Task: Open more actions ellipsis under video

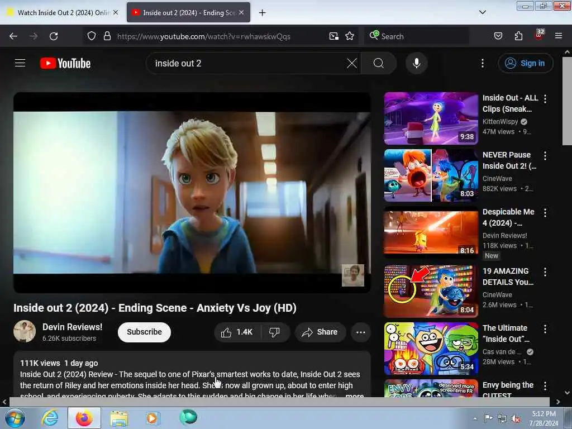Action: point(361,332)
